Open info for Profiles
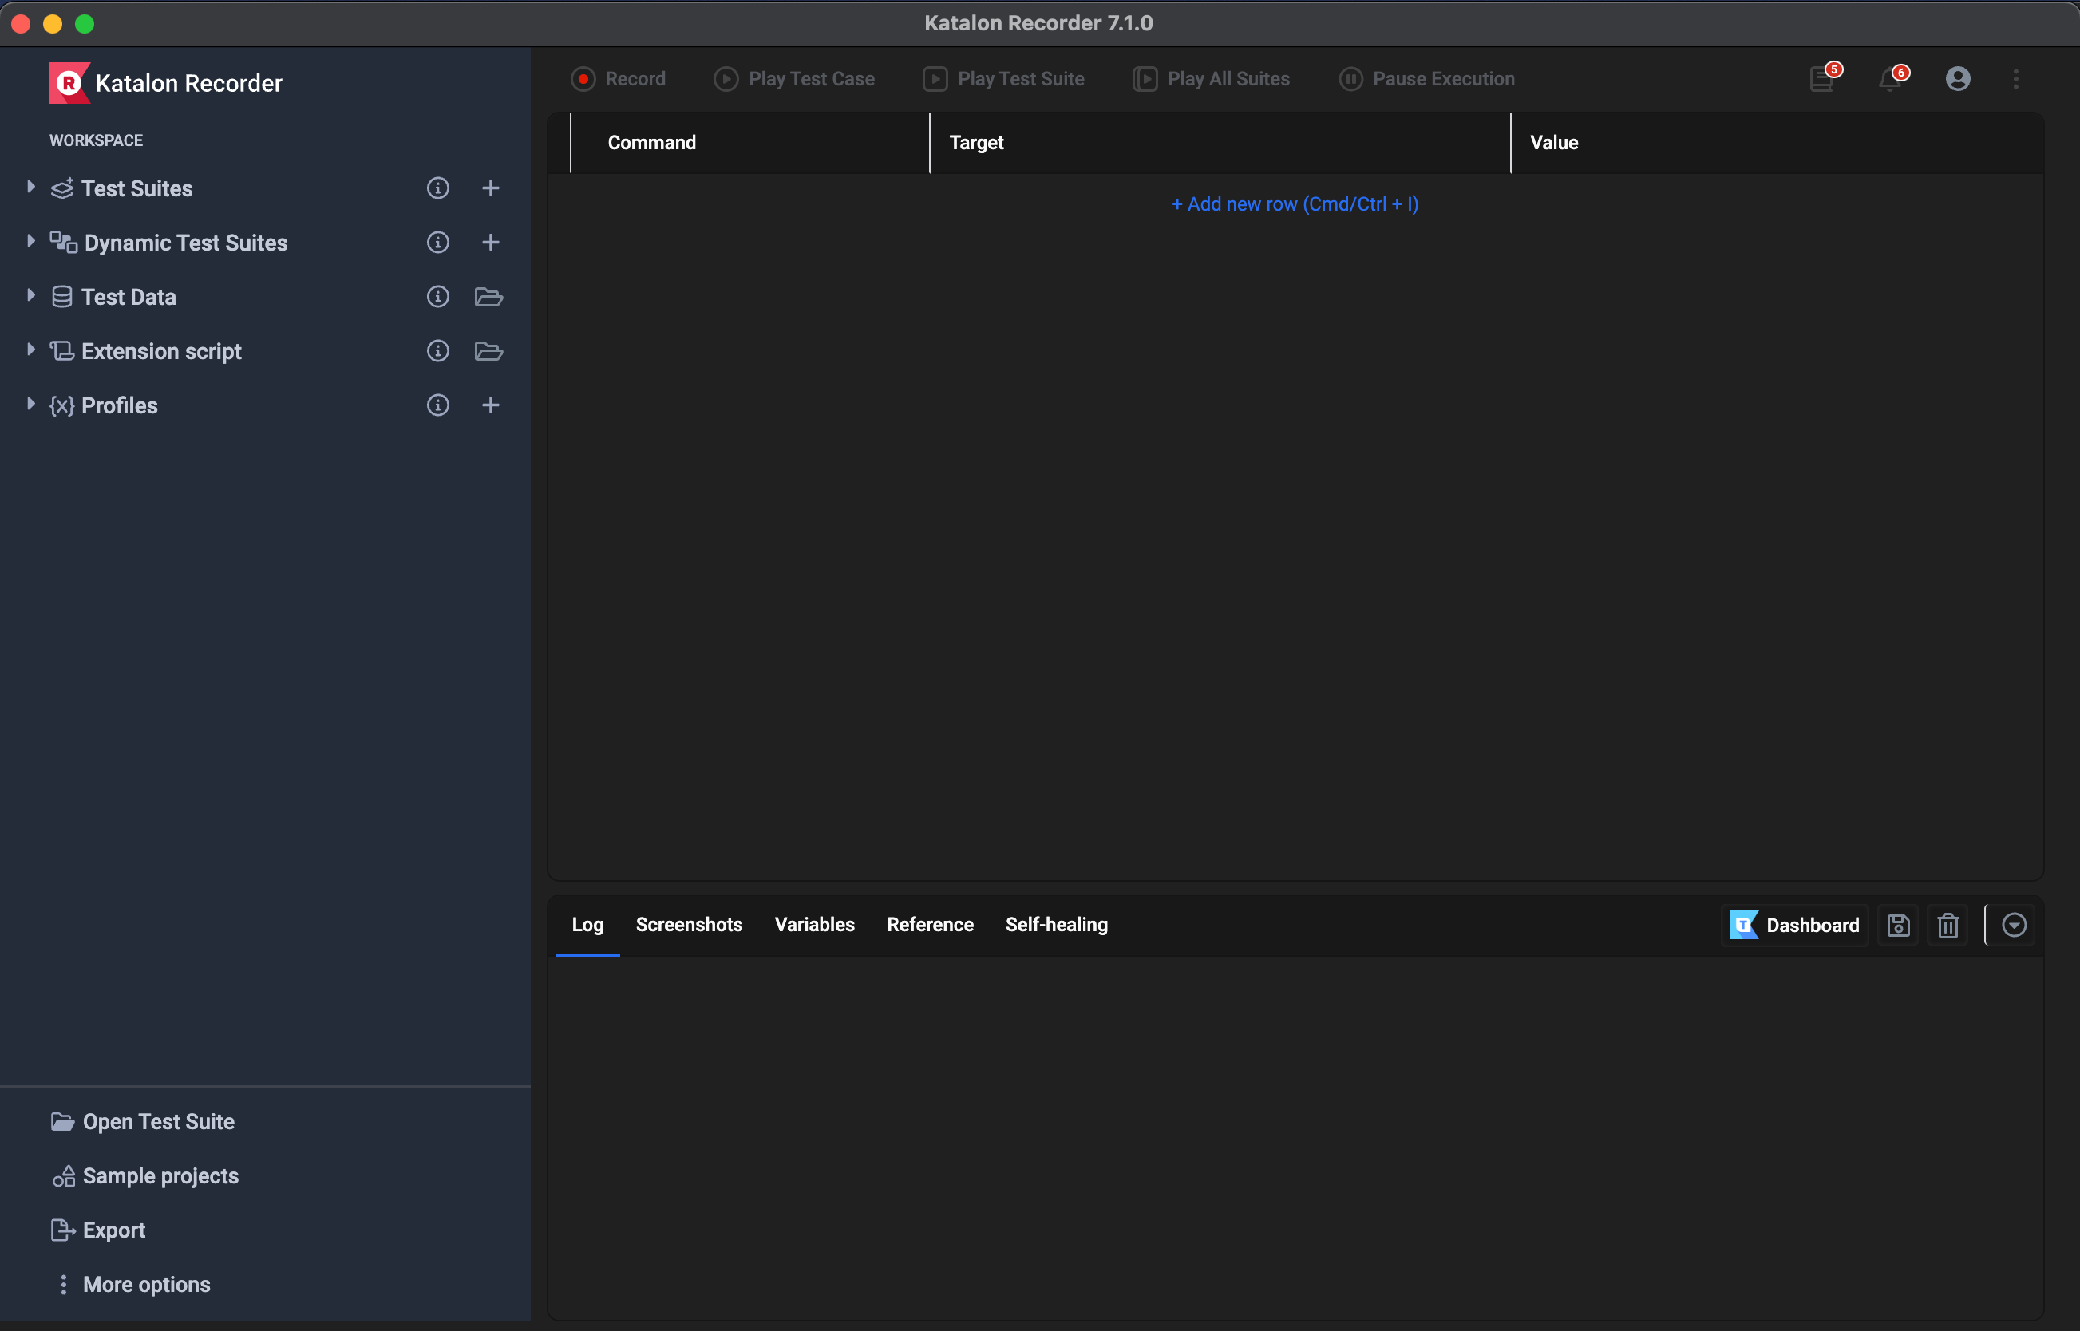Image resolution: width=2080 pixels, height=1331 pixels. coord(438,405)
